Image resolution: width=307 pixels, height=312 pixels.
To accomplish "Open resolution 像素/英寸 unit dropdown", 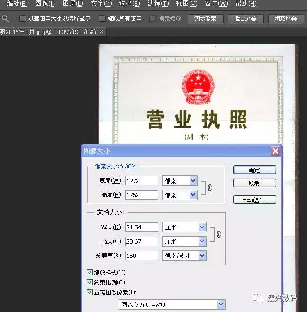I will [x=184, y=256].
